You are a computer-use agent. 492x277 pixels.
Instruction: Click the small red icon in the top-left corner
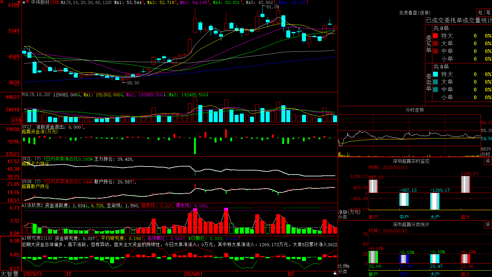coord(1,1)
